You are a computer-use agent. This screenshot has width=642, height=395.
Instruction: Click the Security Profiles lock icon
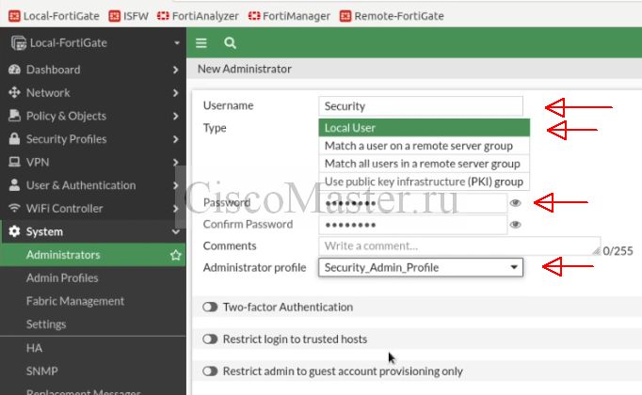(x=14, y=138)
